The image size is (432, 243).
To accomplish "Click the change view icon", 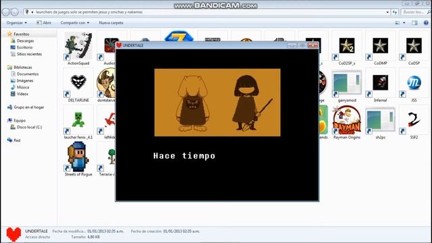I will point(398,23).
